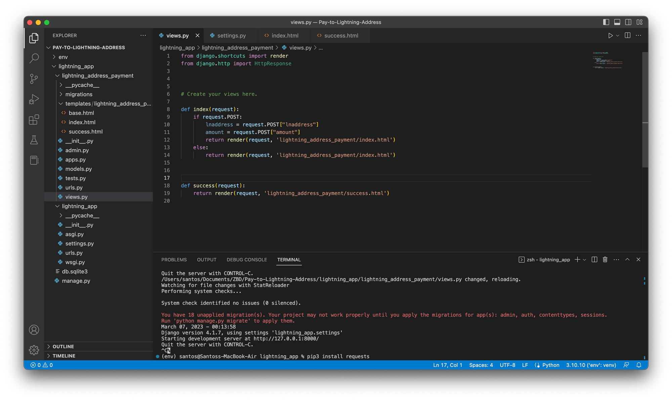Open Explorer Views and More Actions ellipsis
The height and width of the screenshot is (401, 672).
tap(143, 36)
